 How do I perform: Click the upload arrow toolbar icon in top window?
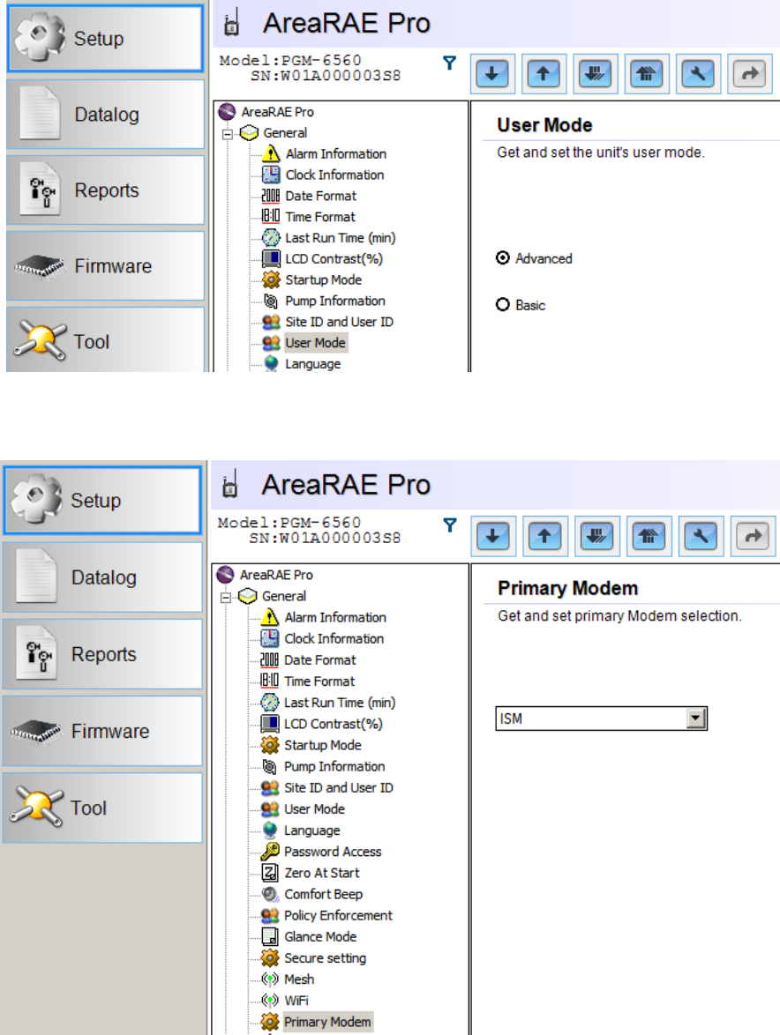pyautogui.click(x=544, y=74)
